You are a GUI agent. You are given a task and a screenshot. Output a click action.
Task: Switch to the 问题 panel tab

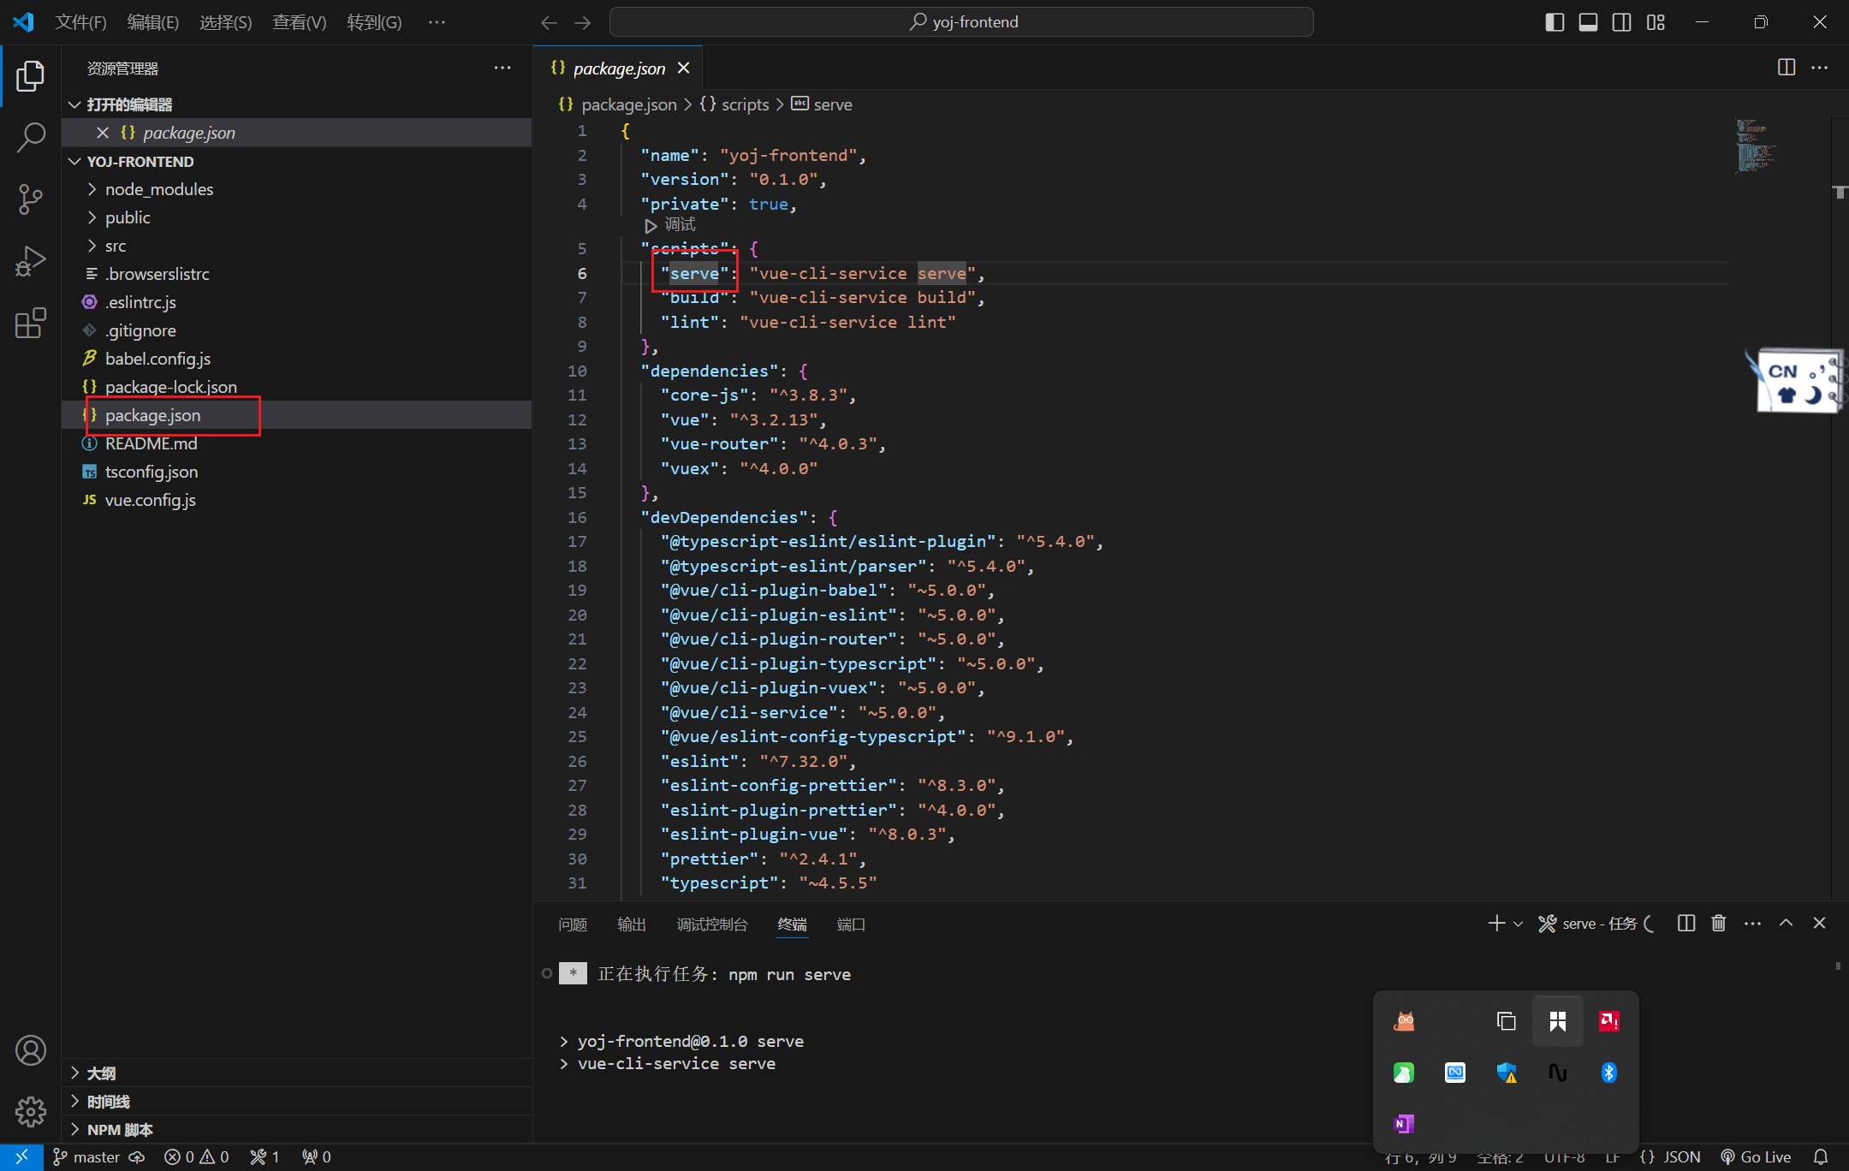(x=573, y=924)
